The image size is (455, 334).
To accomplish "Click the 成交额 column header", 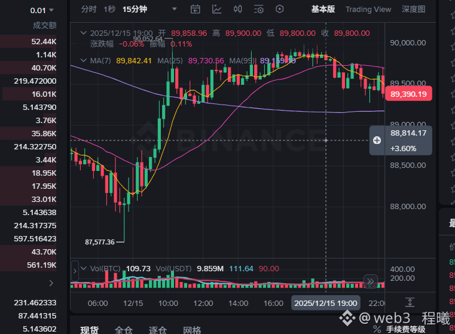I will (44, 25).
